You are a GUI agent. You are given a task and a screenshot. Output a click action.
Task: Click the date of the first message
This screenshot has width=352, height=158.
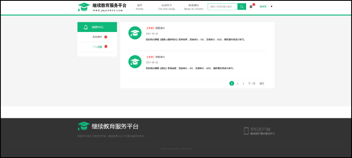[x=152, y=34]
